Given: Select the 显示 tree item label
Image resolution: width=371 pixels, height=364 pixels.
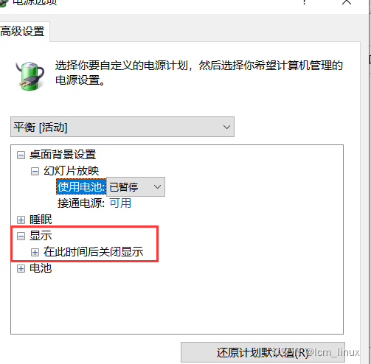Looking at the screenshot, I should (41, 236).
